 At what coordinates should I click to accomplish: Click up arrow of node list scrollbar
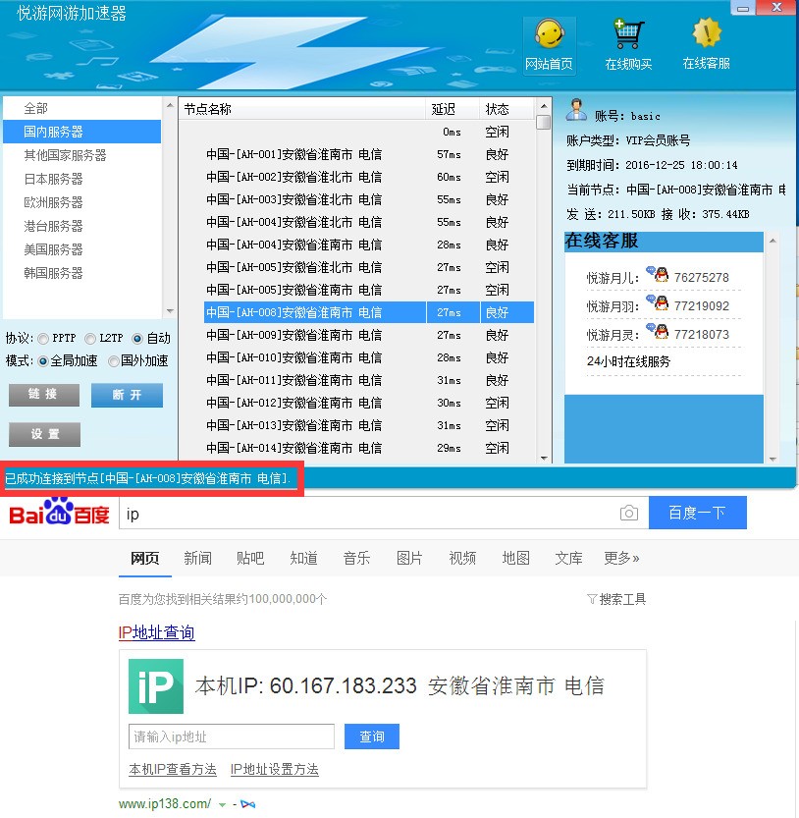[x=544, y=106]
